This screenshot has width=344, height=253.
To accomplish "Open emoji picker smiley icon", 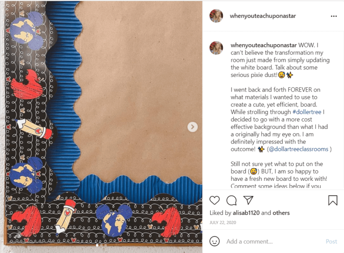I will [214, 241].
